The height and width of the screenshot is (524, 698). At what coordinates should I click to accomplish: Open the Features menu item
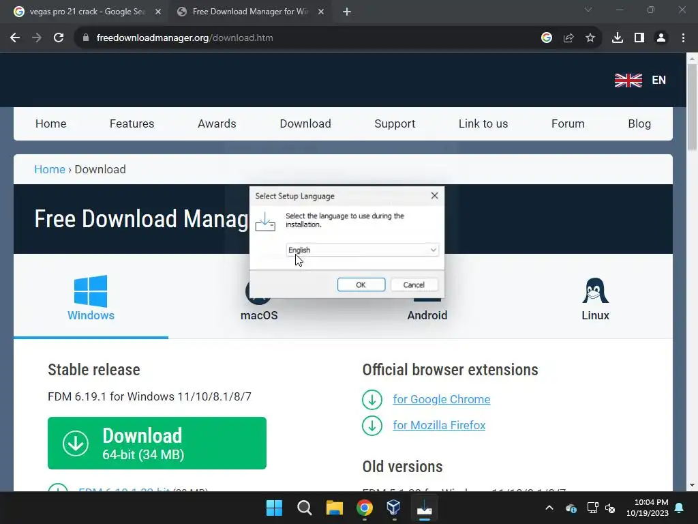coord(132,124)
